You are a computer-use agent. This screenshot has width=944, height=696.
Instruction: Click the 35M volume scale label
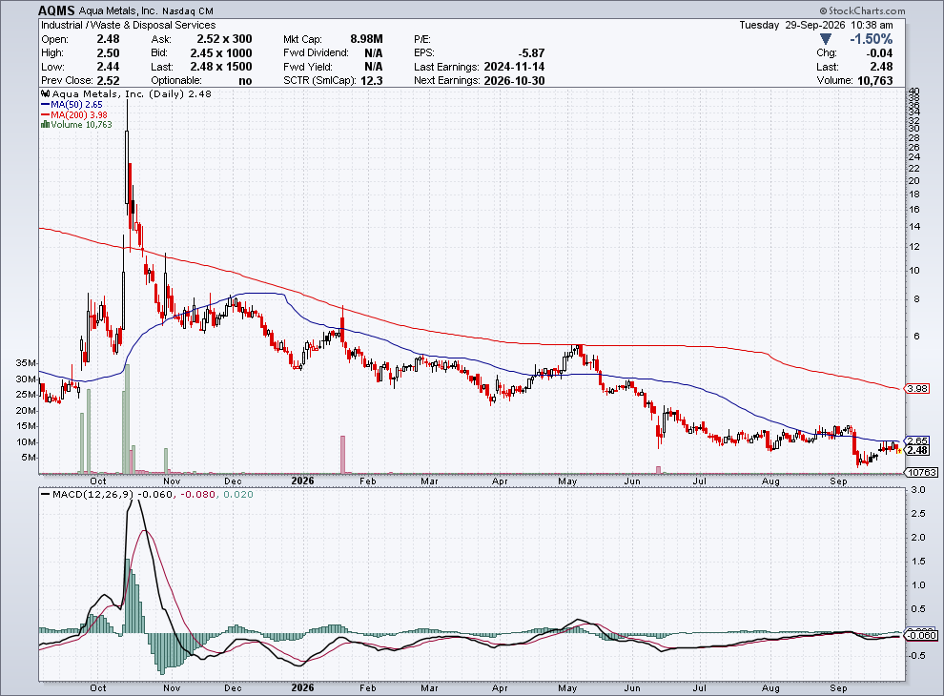[27, 363]
